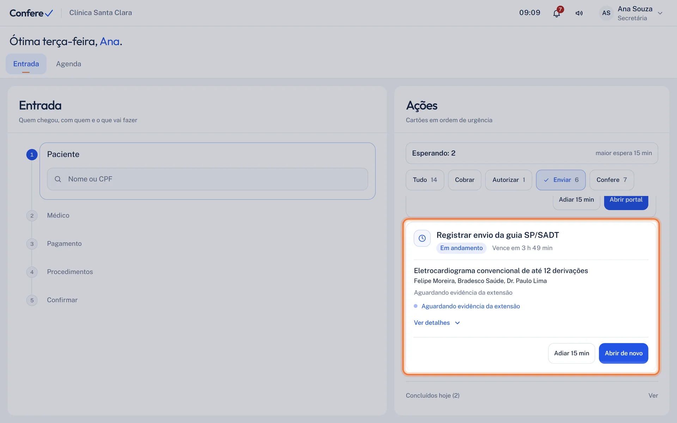This screenshot has height=423, width=677.
Task: Open the Ana Souza account dropdown chevron
Action: pyautogui.click(x=660, y=13)
